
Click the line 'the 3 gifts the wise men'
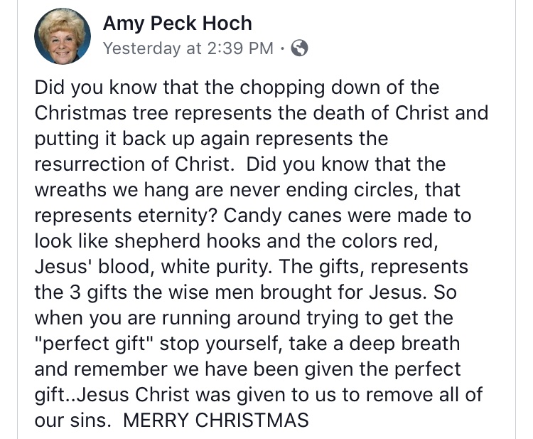click(x=245, y=292)
